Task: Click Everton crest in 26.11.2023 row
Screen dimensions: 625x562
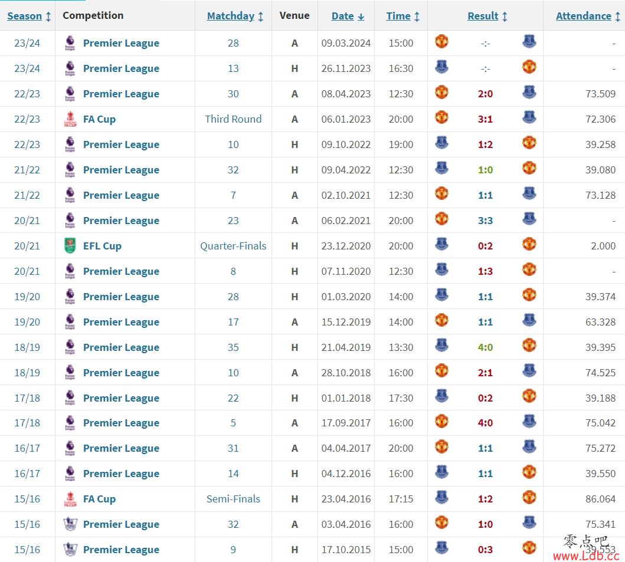Action: [441, 67]
